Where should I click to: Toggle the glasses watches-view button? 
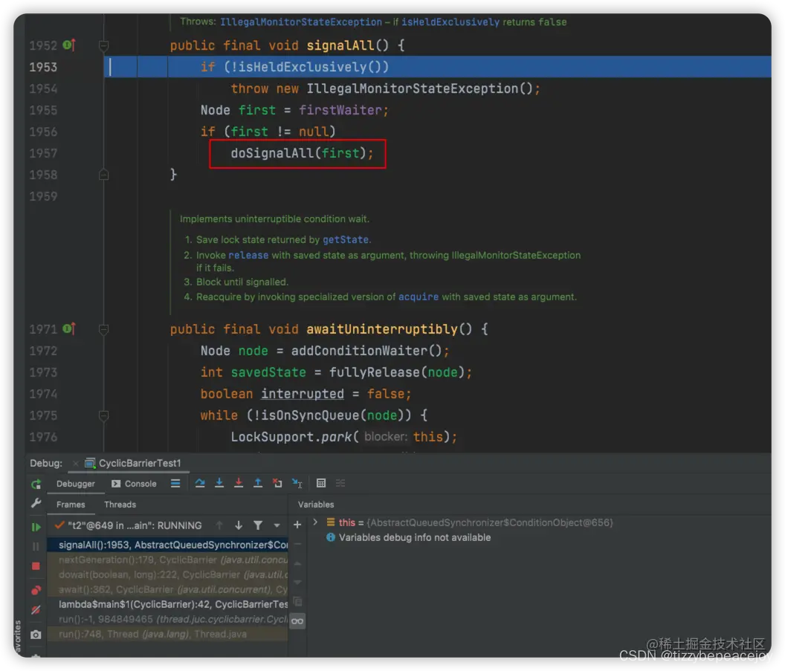297,621
